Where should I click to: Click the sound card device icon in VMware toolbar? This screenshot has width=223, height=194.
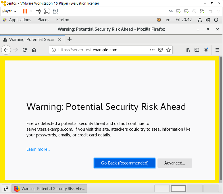[x=218, y=11]
